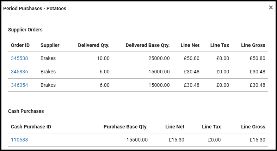This screenshot has width=277, height=151.
Task: Click the Delivered Qty. column header
Action: (x=94, y=45)
